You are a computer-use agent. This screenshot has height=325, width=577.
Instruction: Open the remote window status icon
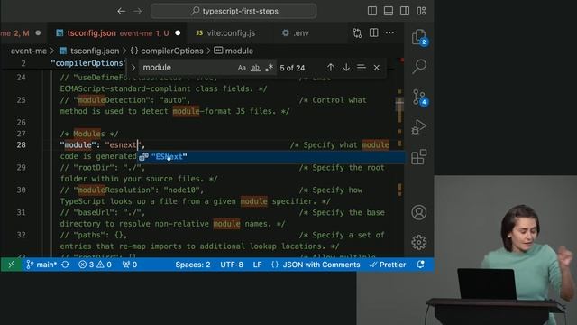[x=12, y=265]
